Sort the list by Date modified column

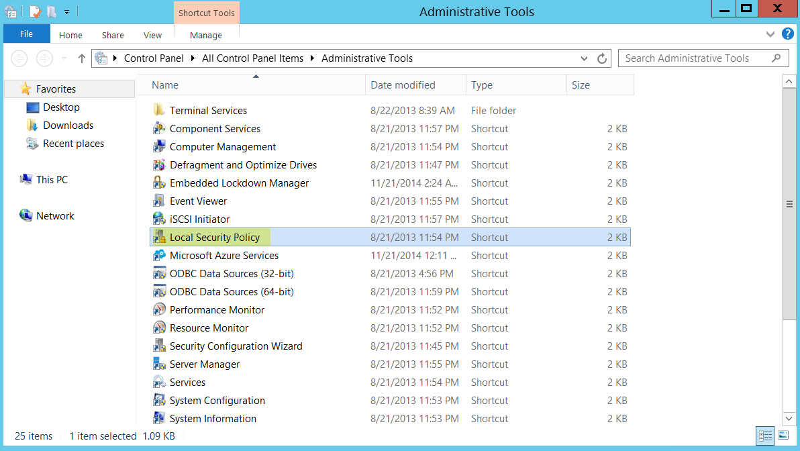point(403,85)
